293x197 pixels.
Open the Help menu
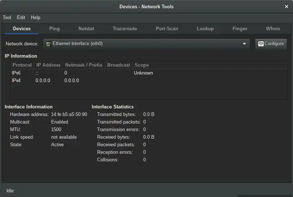36,17
